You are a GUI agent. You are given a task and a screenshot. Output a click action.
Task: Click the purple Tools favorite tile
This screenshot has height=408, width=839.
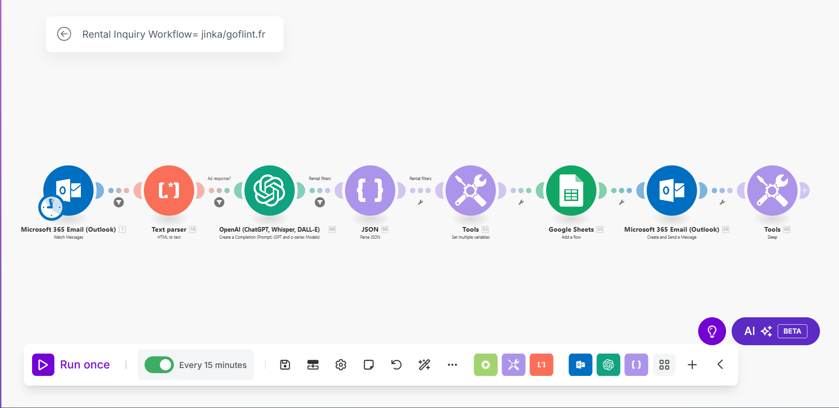(x=514, y=365)
